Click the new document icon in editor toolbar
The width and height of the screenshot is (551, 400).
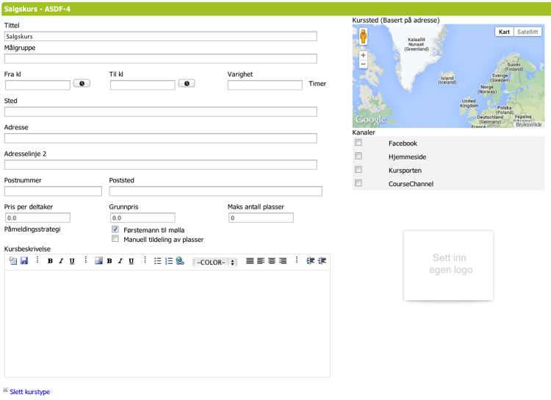point(13,261)
